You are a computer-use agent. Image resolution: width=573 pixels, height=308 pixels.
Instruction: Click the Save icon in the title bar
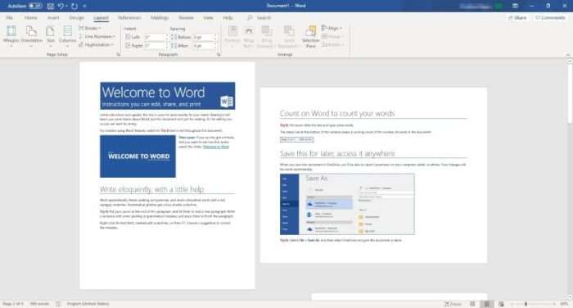pyautogui.click(x=51, y=6)
